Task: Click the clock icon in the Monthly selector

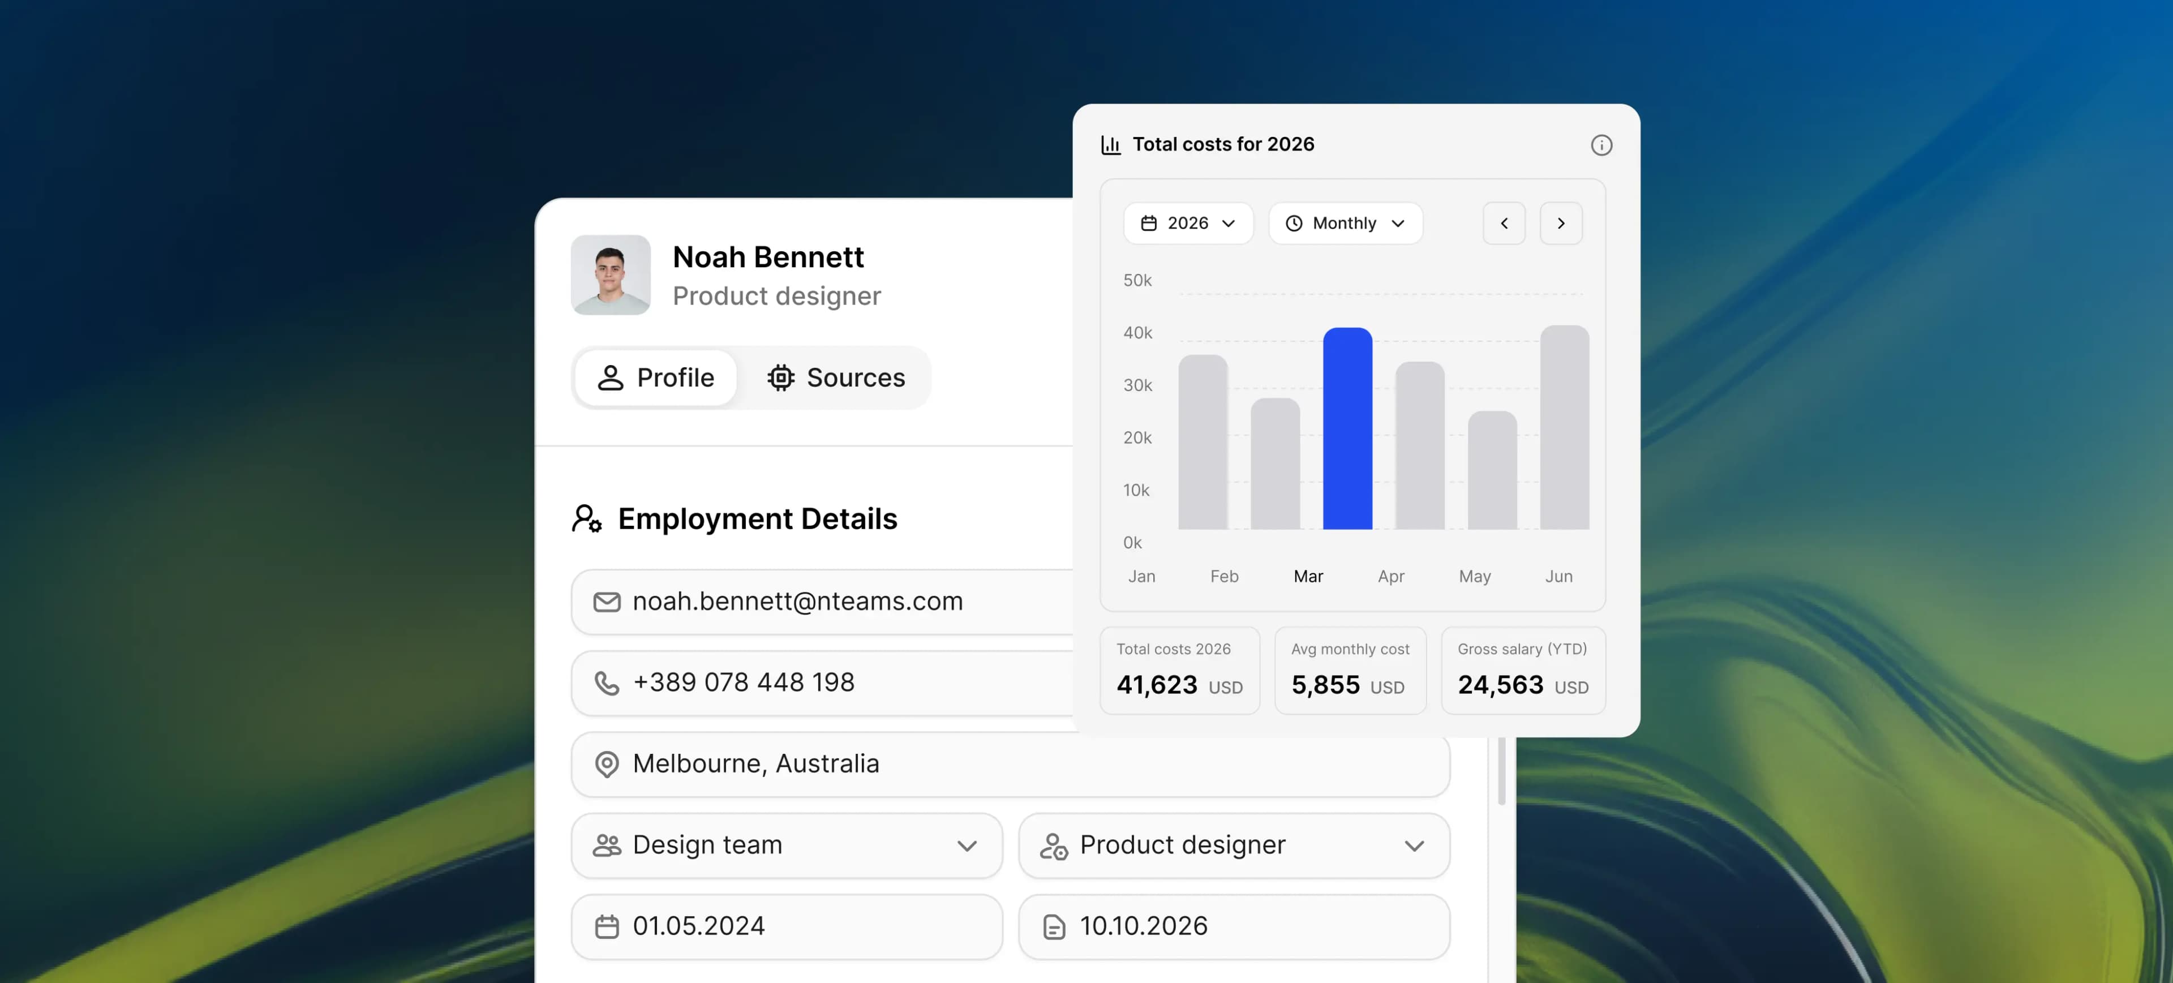Action: [x=1294, y=224]
